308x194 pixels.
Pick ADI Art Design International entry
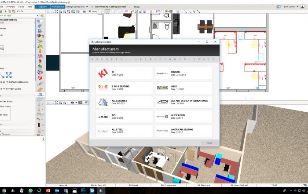point(183,102)
